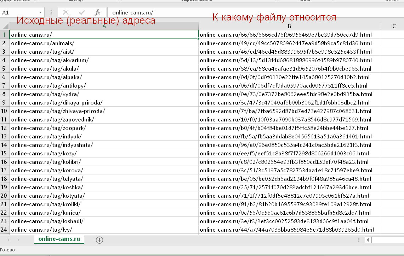Viewport: 404px width, 256px height.
Task: Click the Cancel X icon in formula bar
Action: (x=66, y=12)
